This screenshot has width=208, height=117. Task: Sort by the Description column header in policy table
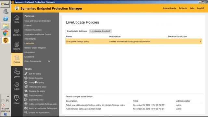click(115, 36)
